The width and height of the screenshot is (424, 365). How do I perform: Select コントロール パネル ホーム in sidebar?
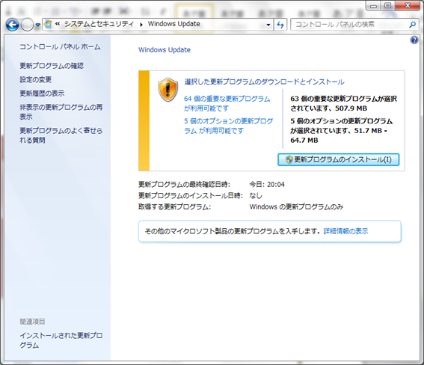(60, 47)
